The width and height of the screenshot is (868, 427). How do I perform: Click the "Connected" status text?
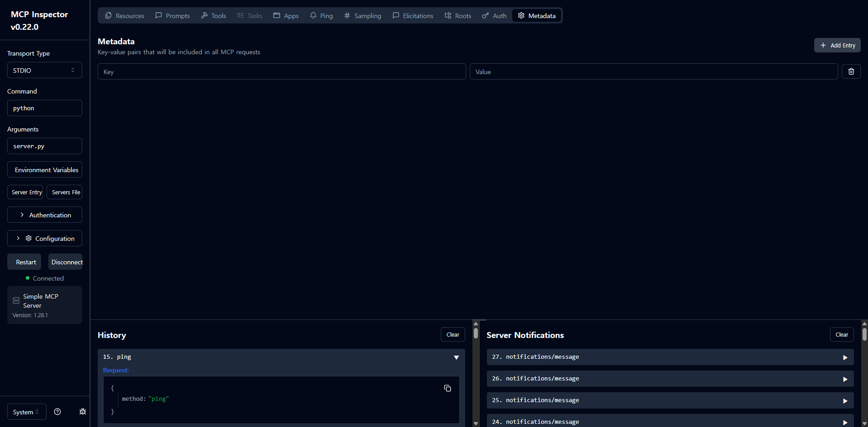point(48,278)
